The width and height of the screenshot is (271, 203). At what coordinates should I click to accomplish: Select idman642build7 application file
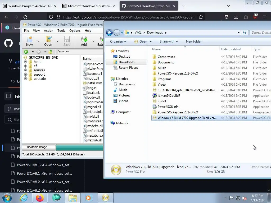pyautogui.click(x=169, y=96)
